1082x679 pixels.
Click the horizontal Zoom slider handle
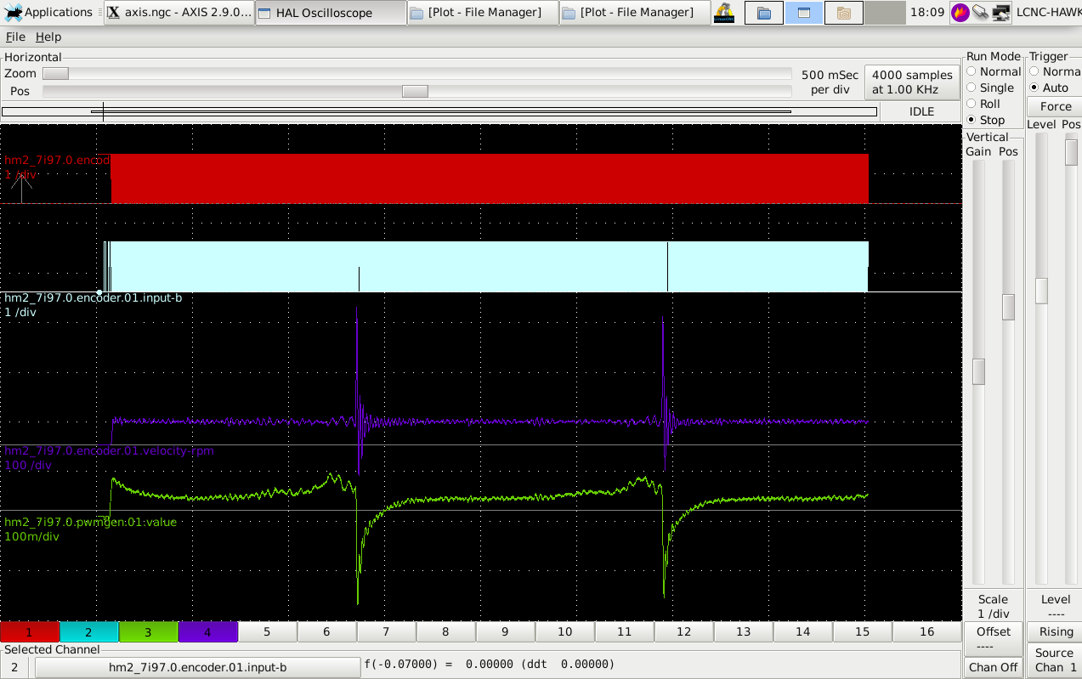tap(55, 74)
